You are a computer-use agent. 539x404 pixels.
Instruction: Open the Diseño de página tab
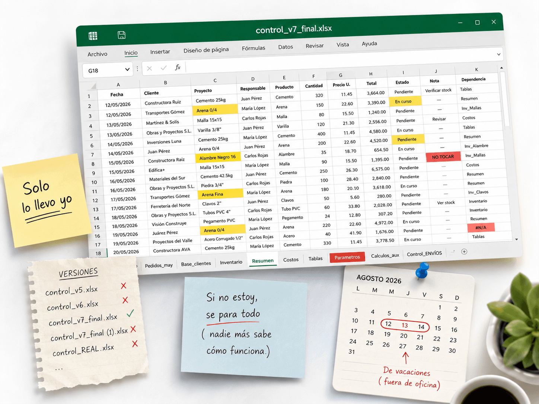206,50
